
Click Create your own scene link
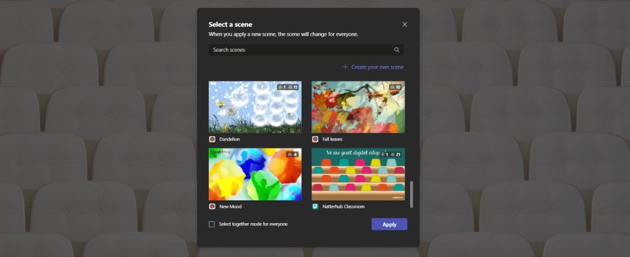pyautogui.click(x=377, y=67)
